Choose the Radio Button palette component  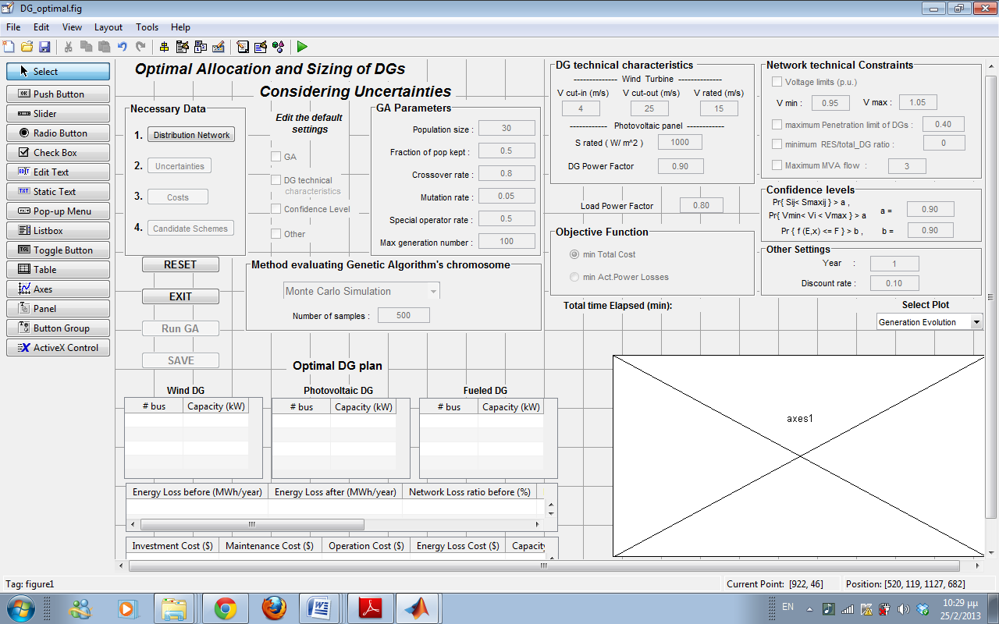58,133
